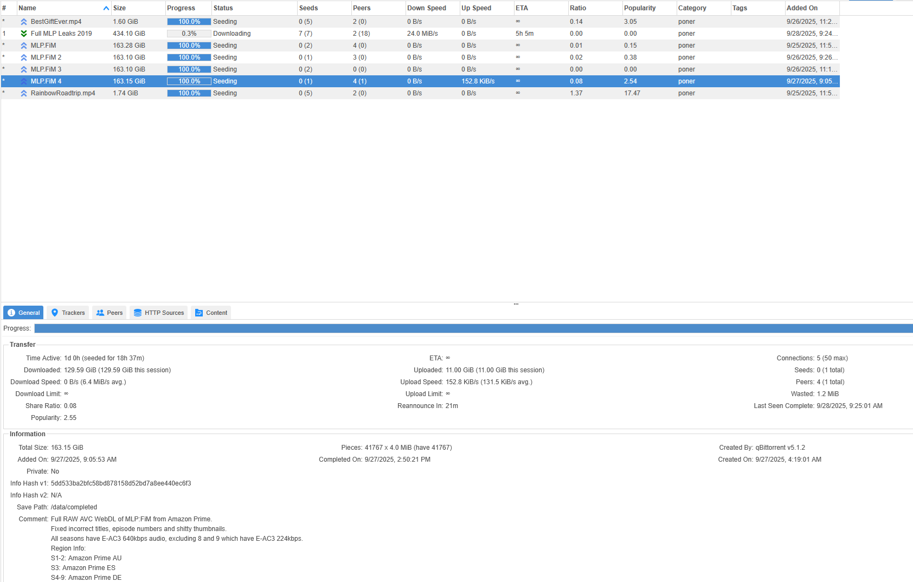The image size is (913, 582).
Task: Click the Share Ratio value 0.08
Action: point(70,406)
